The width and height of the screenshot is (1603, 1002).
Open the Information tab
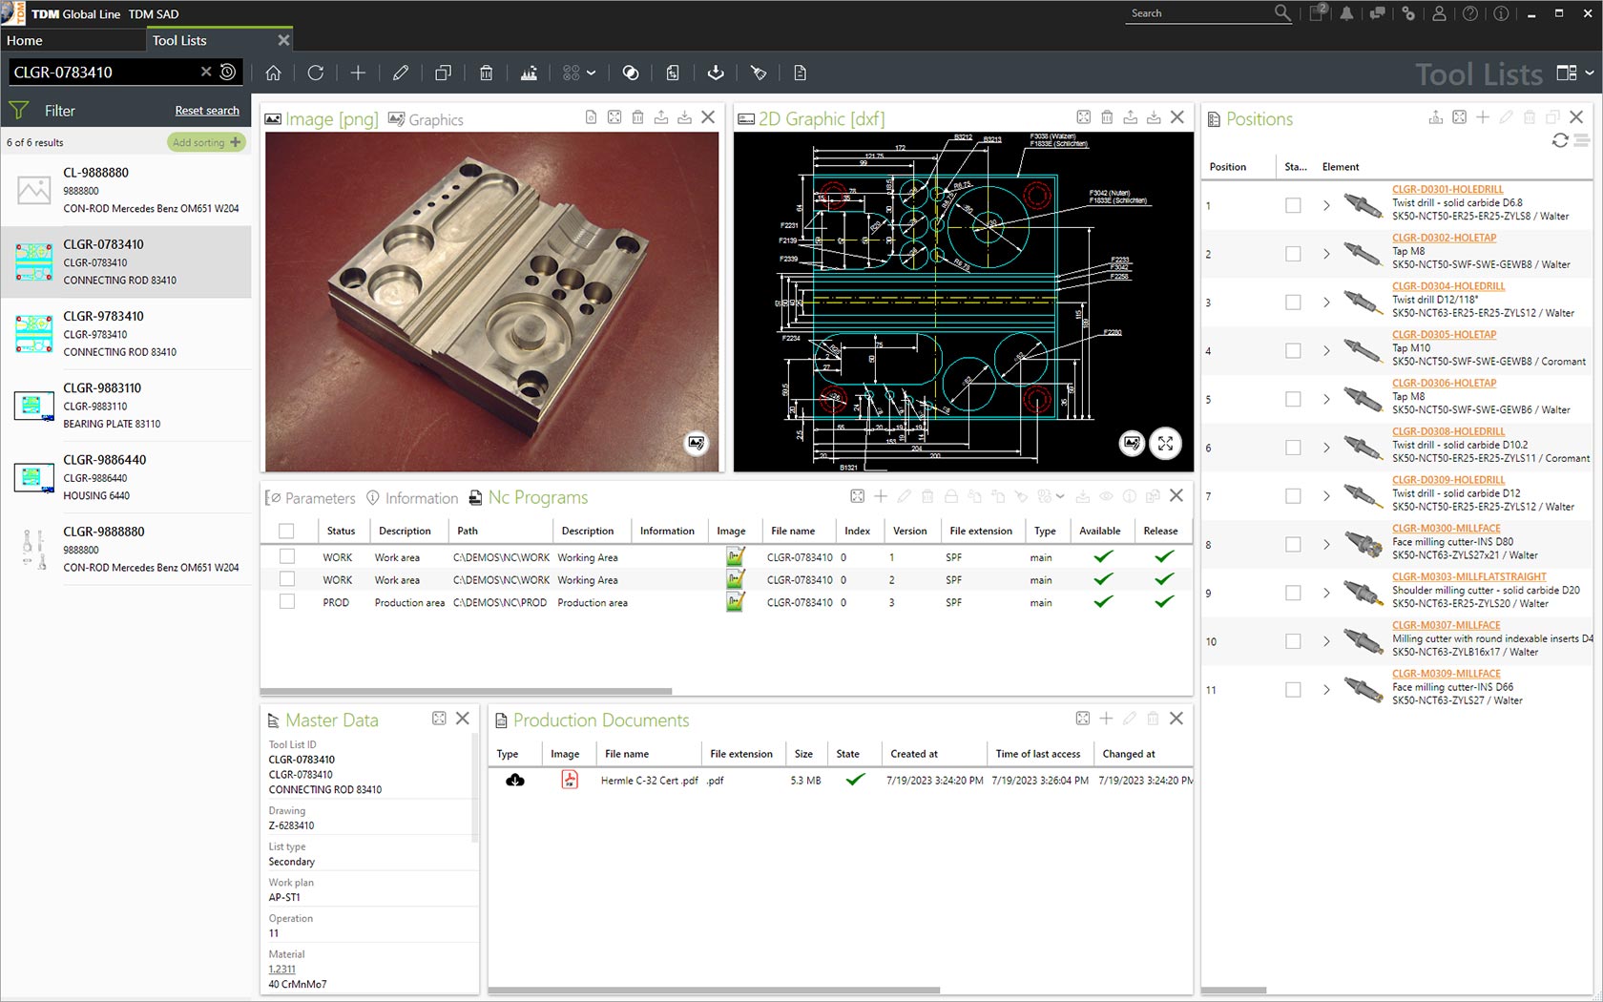(x=412, y=498)
